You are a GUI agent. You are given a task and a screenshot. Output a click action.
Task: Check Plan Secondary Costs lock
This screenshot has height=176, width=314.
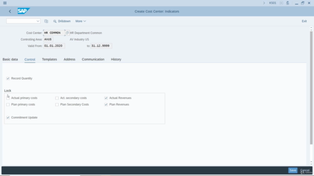click(57, 105)
